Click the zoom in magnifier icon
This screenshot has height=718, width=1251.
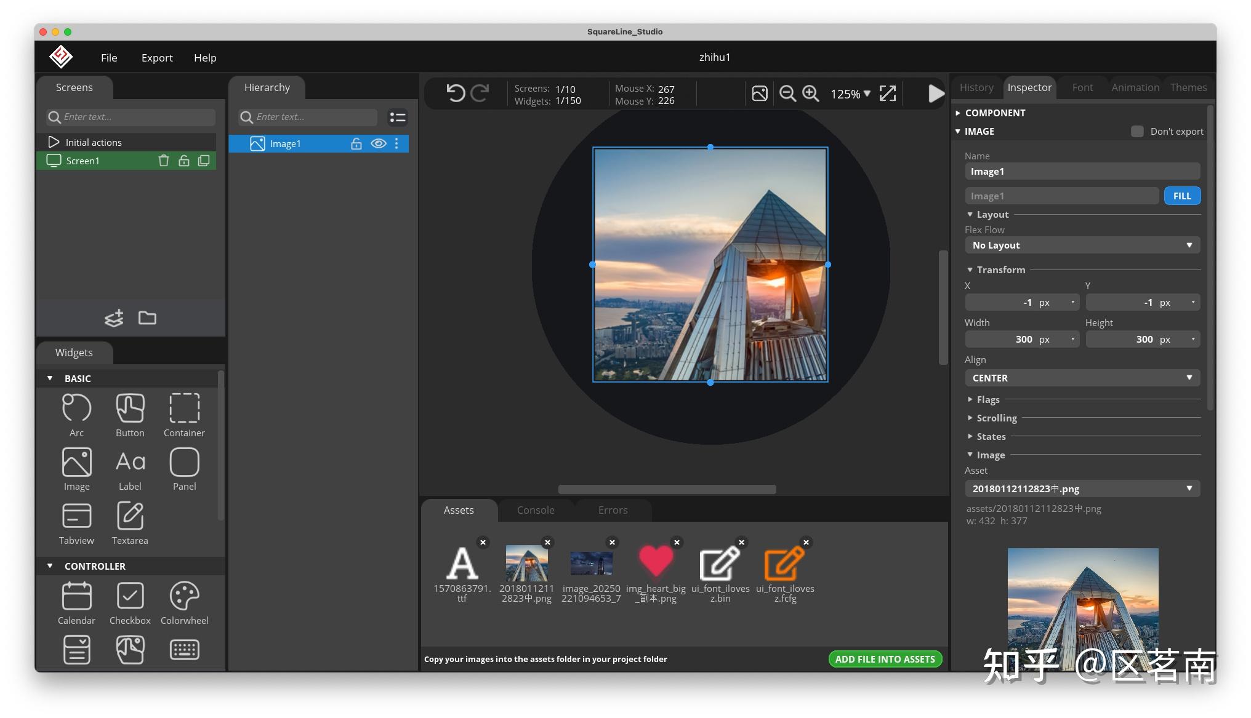coord(810,94)
